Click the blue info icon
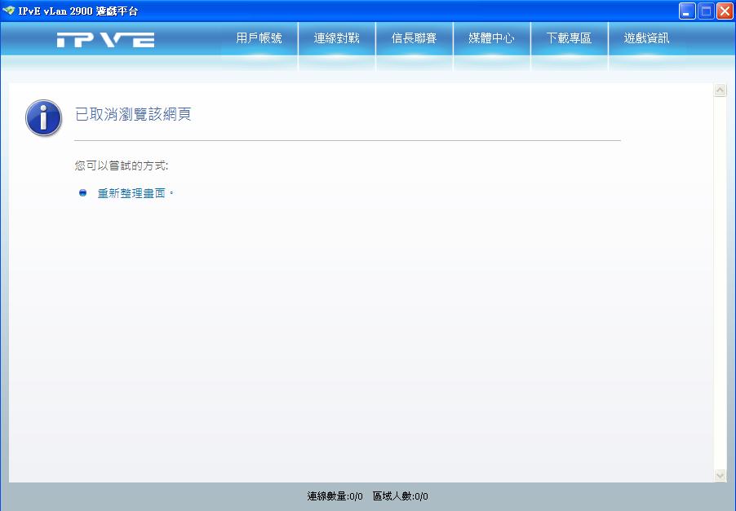The image size is (736, 511). [x=43, y=117]
